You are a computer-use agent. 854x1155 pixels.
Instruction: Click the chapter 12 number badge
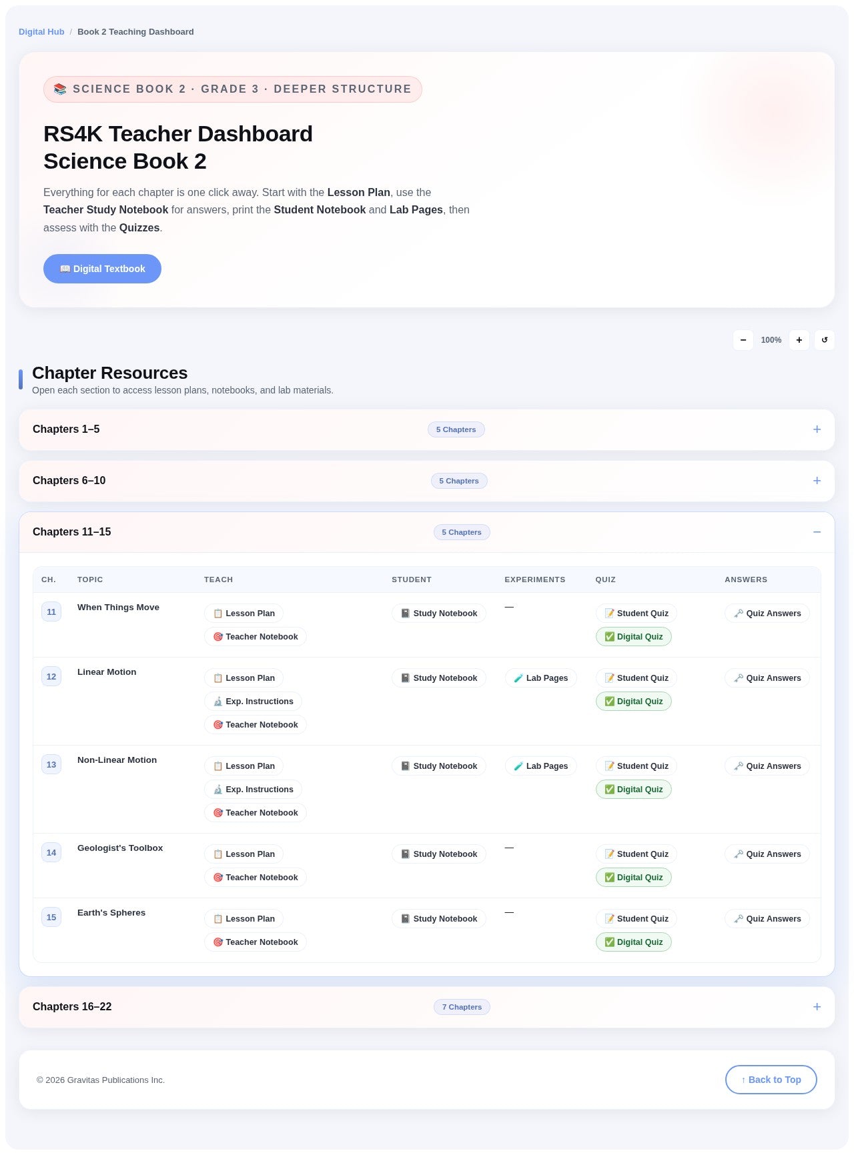pyautogui.click(x=51, y=676)
